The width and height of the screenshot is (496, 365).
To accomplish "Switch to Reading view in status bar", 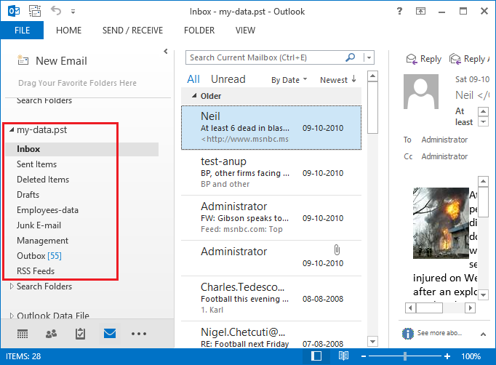I will pyautogui.click(x=343, y=356).
